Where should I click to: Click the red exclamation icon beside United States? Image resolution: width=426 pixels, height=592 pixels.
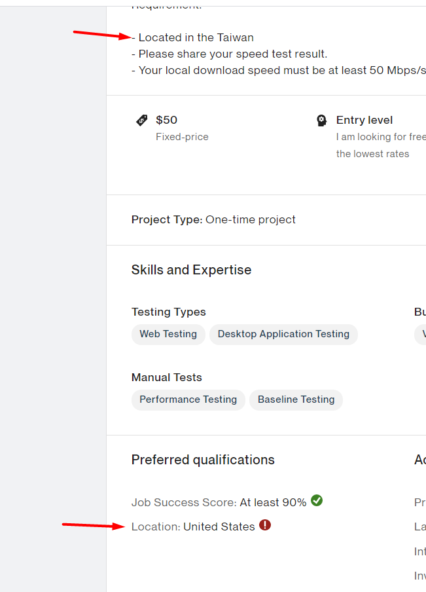(x=265, y=525)
